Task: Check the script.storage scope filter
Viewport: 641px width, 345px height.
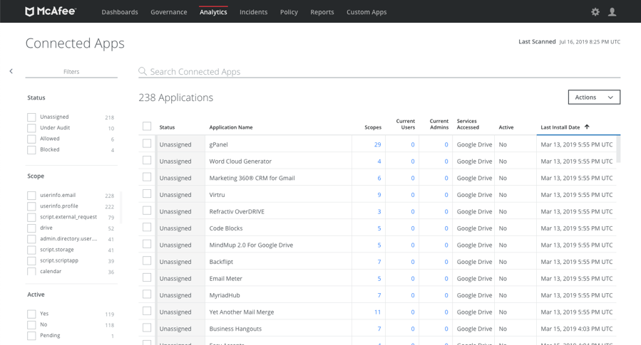Action: [31, 250]
